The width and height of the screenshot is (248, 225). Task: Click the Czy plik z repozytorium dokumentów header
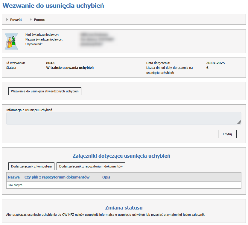(57, 177)
